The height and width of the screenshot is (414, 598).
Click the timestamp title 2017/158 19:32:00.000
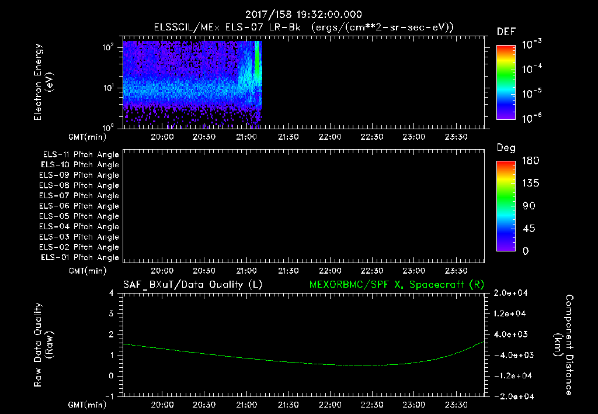click(303, 15)
